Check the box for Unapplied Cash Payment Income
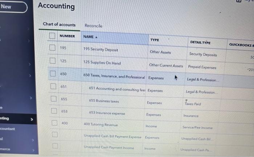This screenshot has width=254, height=157. click(55, 146)
